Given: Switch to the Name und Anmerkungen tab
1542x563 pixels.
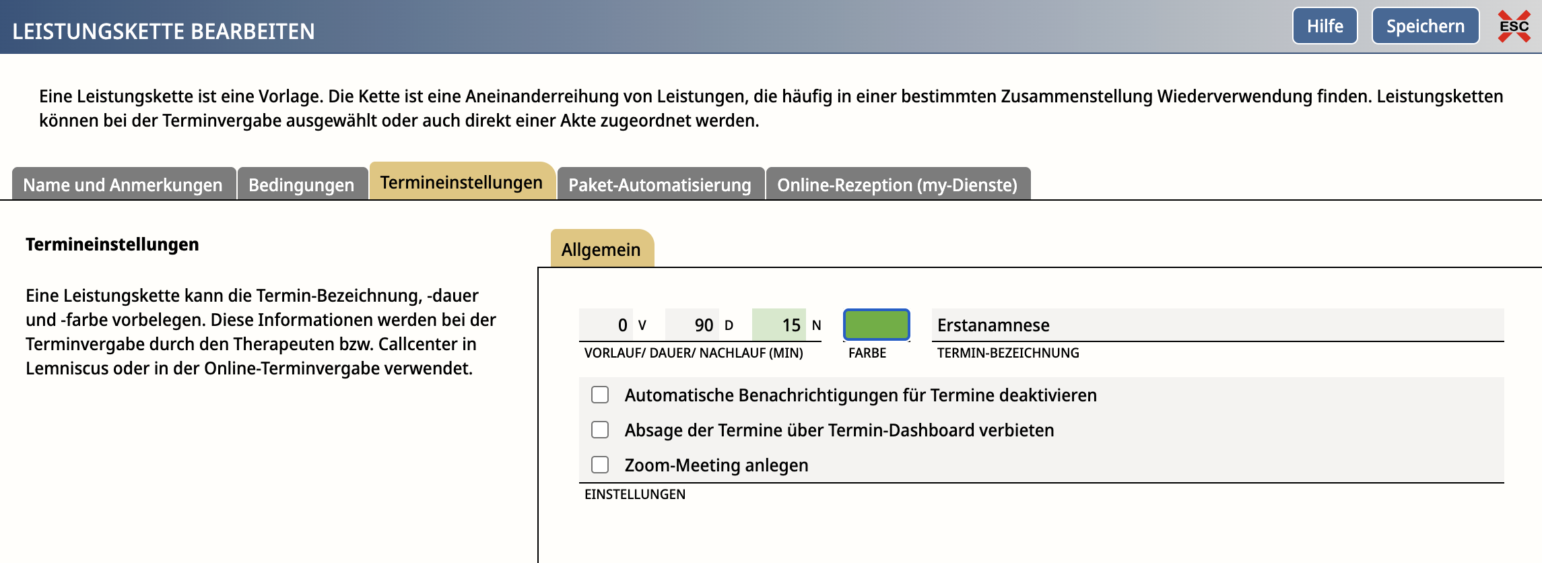Looking at the screenshot, I should (x=123, y=185).
